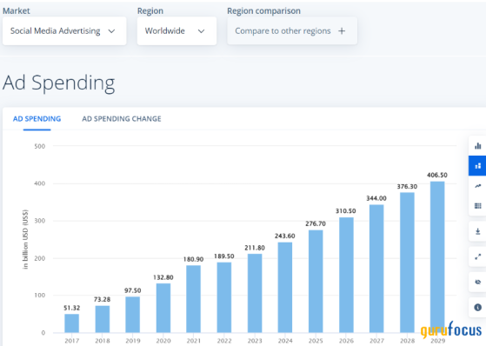
Task: Select the bar chart view icon
Action: coord(477,146)
